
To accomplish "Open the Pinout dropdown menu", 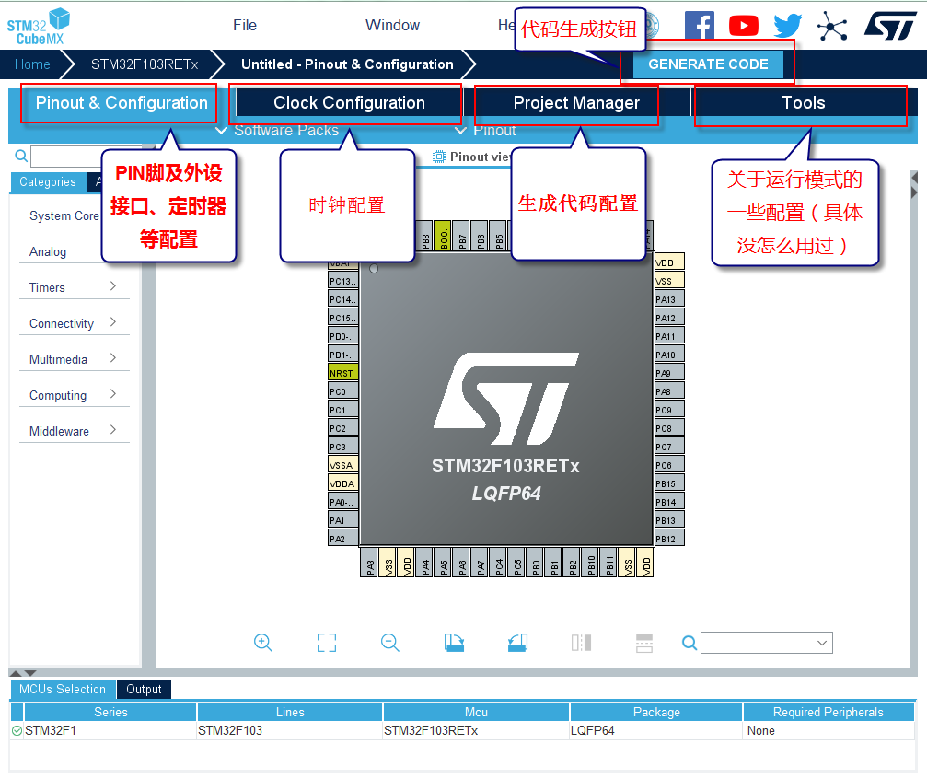I will (485, 131).
